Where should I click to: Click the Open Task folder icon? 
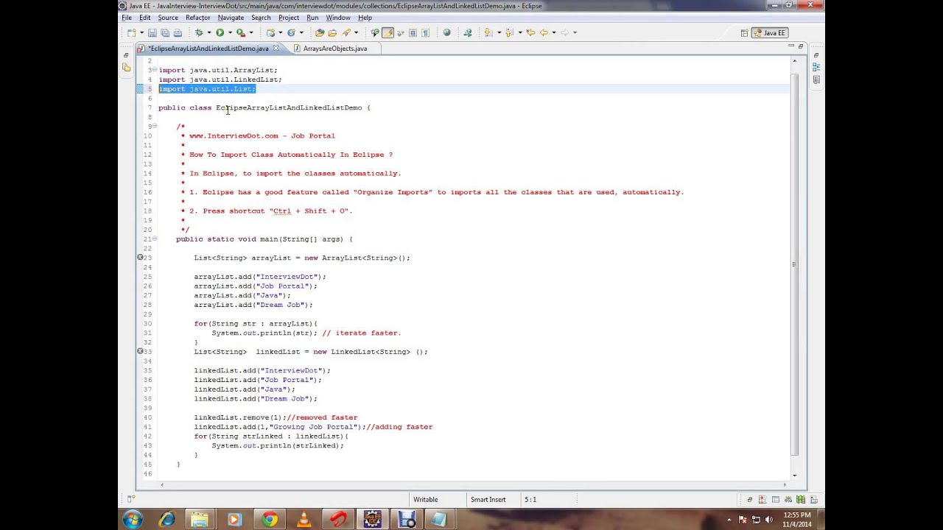(x=332, y=32)
